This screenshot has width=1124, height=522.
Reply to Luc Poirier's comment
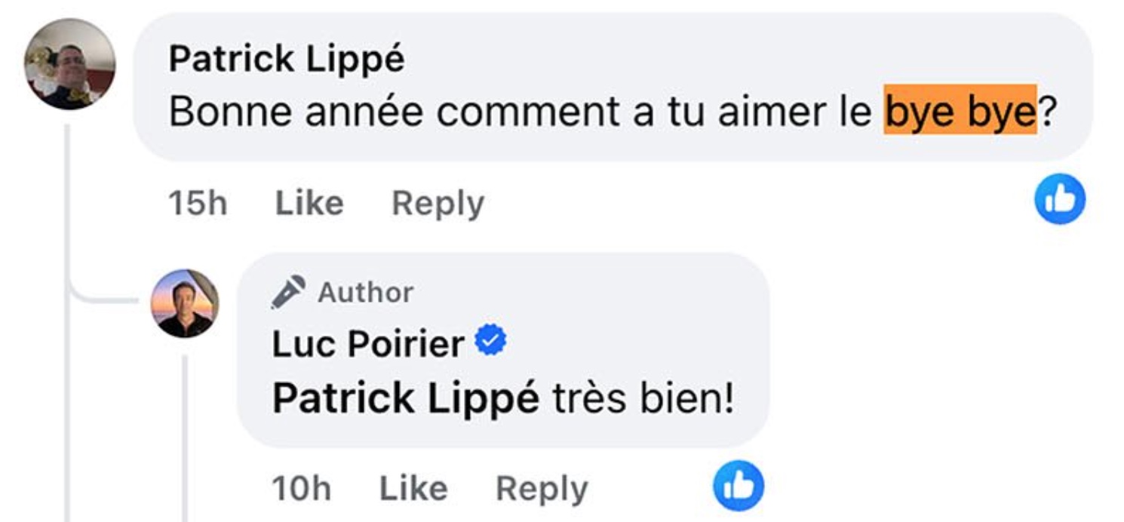pyautogui.click(x=542, y=489)
